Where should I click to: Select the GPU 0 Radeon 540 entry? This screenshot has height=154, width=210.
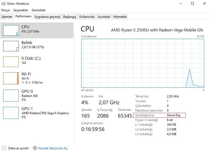point(11,95)
